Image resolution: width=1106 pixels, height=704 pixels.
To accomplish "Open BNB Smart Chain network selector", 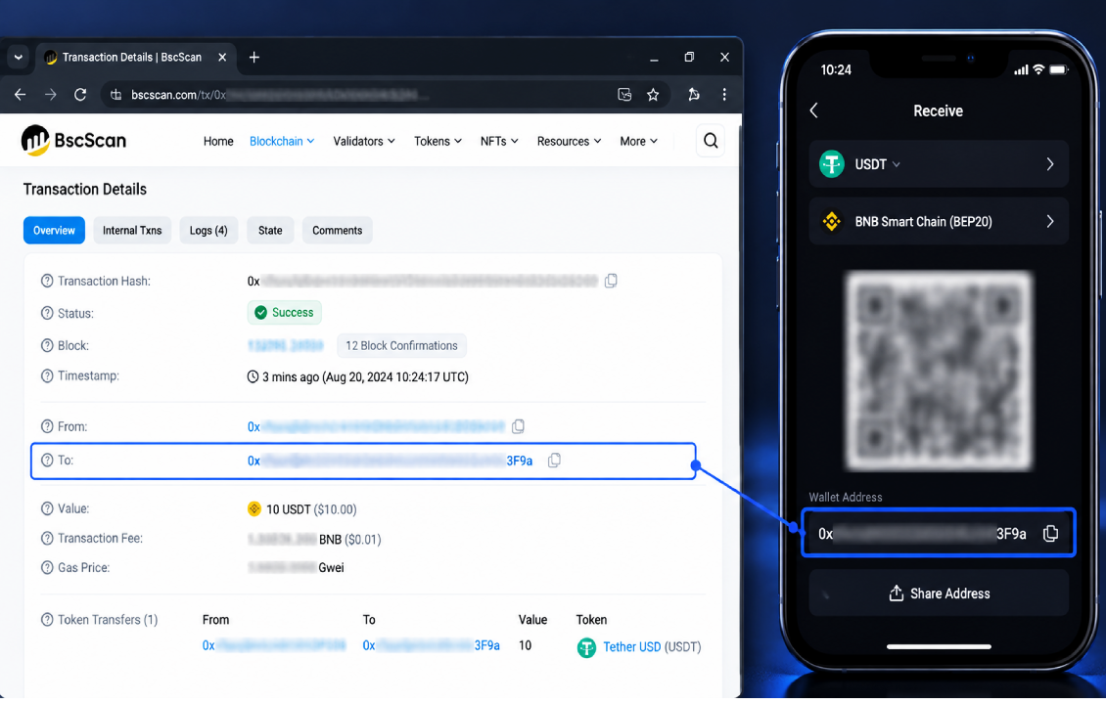I will pyautogui.click(x=938, y=221).
